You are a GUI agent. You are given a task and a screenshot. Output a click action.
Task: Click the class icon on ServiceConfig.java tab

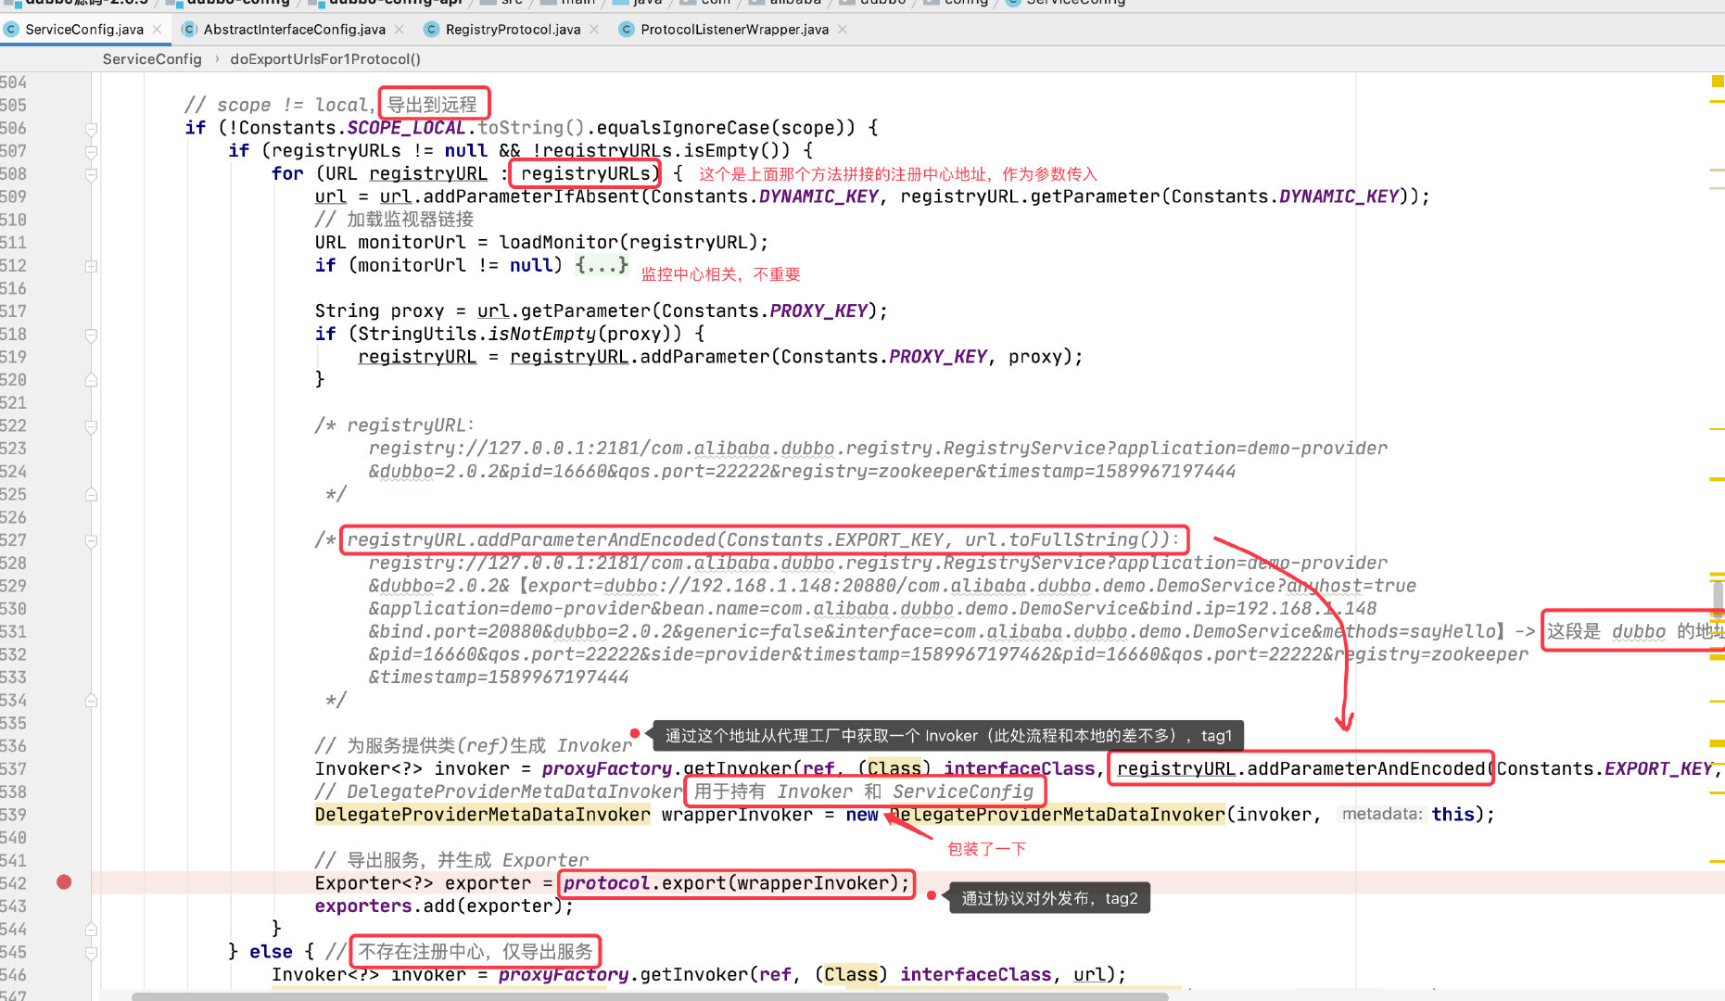(x=11, y=30)
